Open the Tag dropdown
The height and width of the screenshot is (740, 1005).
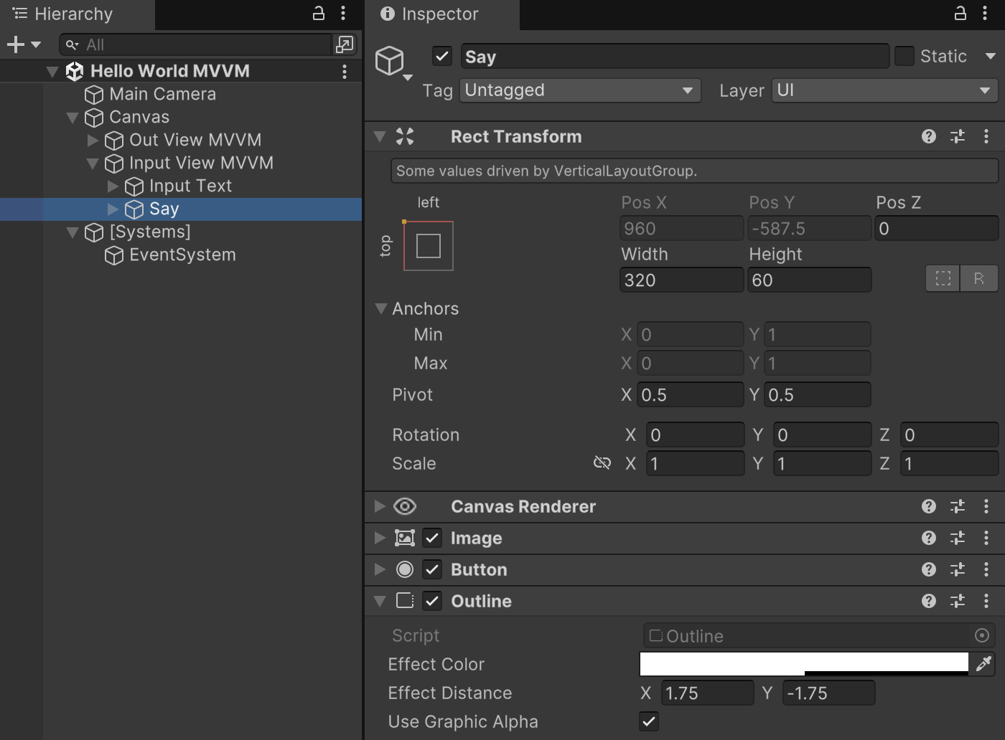pos(579,90)
